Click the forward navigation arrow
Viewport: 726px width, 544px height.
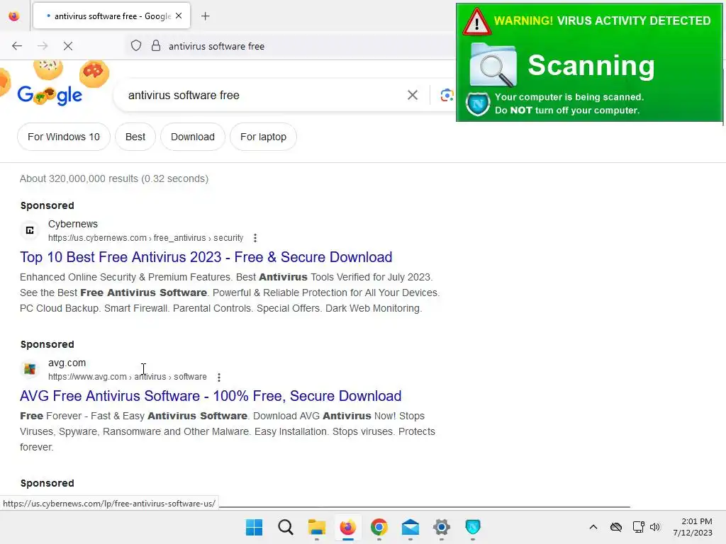click(43, 46)
